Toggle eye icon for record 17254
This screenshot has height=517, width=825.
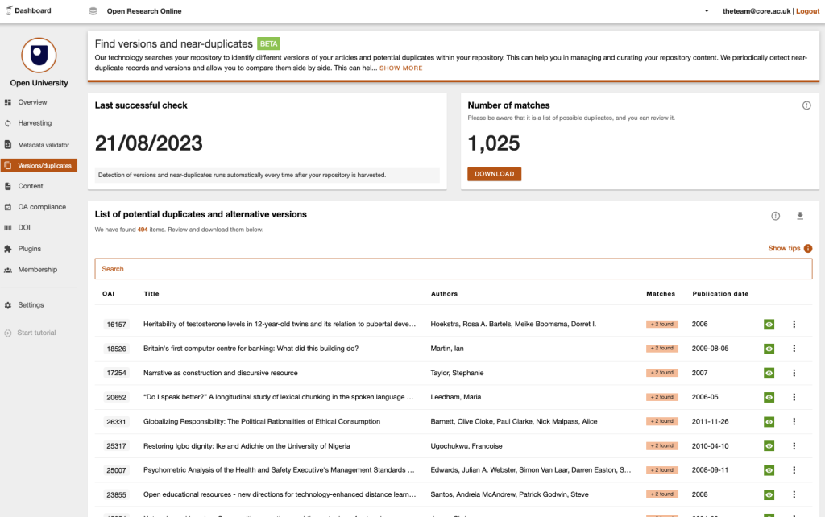[x=769, y=373]
